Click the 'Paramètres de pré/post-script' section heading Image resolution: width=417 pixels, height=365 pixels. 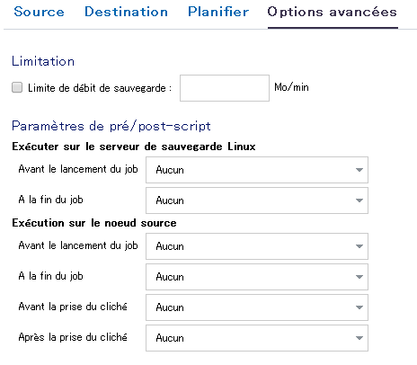[x=111, y=126]
